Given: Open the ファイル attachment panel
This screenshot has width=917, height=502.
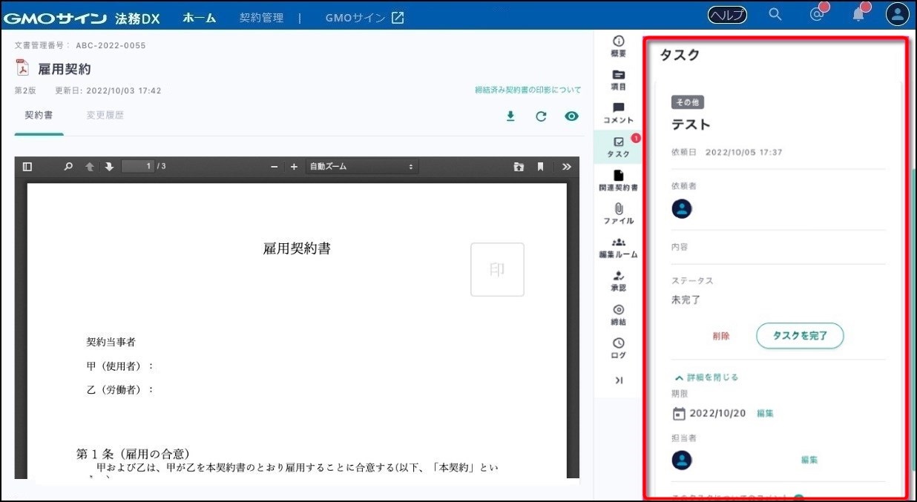Looking at the screenshot, I should click(618, 214).
